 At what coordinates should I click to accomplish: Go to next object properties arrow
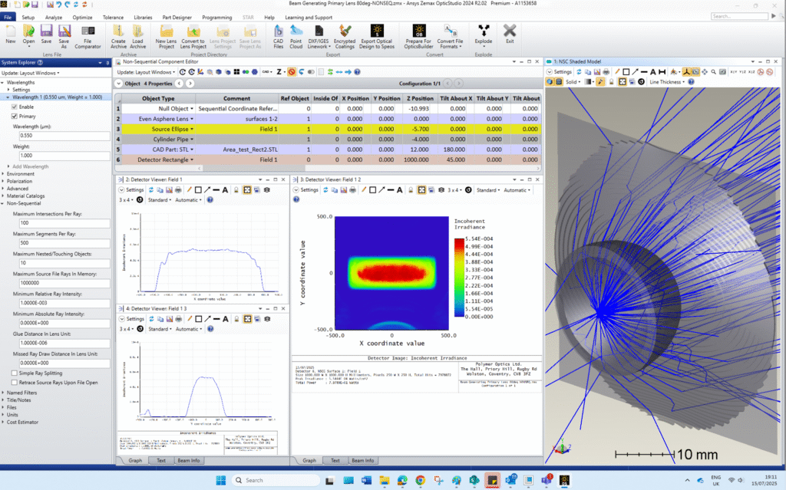[x=190, y=84]
